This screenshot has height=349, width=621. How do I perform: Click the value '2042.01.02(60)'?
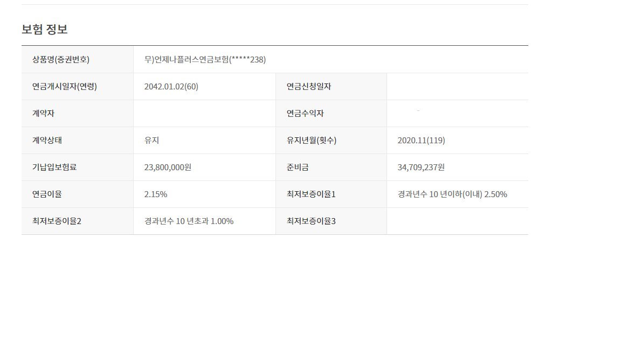[171, 86]
